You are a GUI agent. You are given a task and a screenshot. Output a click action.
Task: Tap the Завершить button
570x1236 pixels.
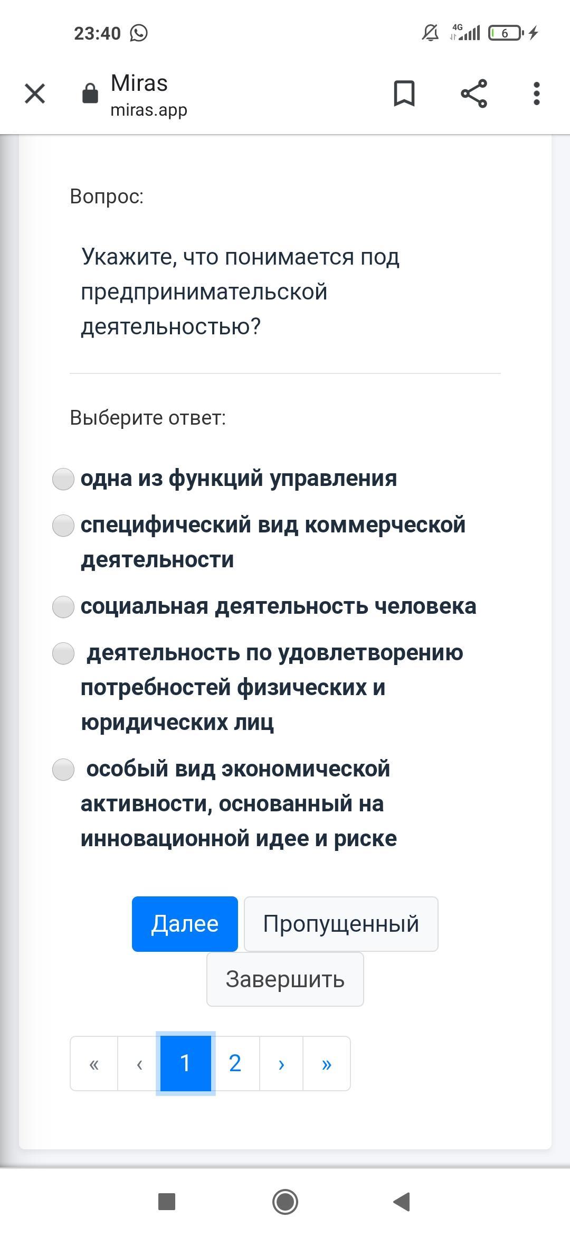(285, 979)
